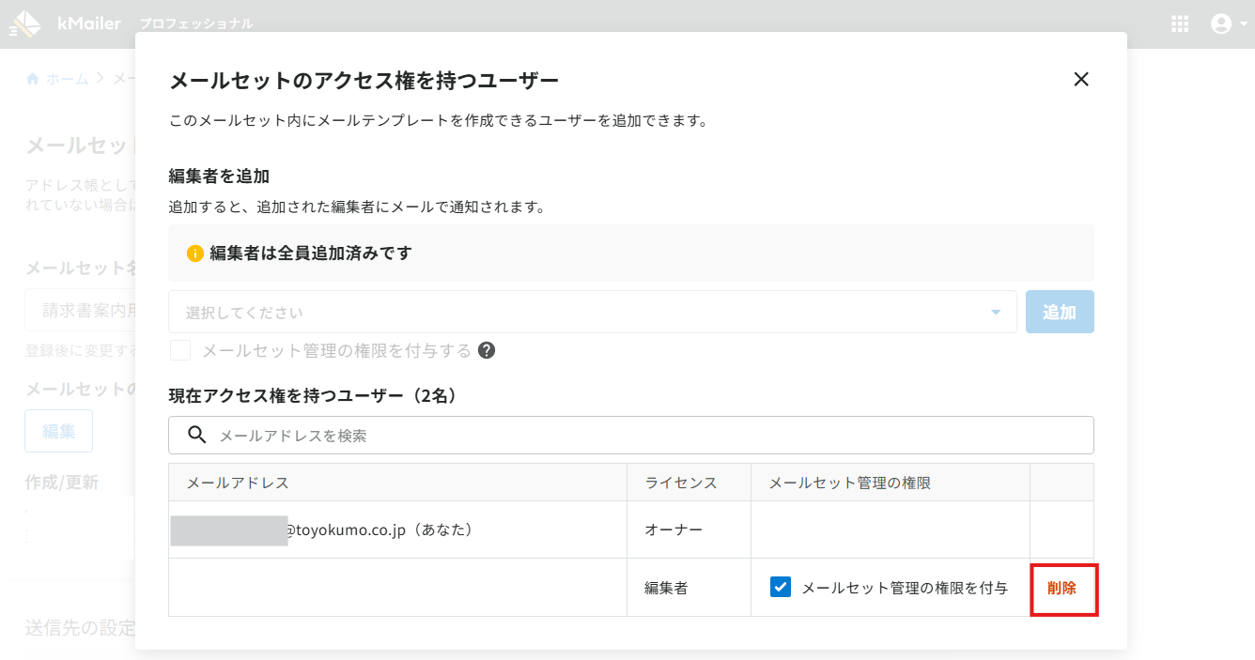Click the ホーム breadcrumb link

pyautogui.click(x=68, y=79)
